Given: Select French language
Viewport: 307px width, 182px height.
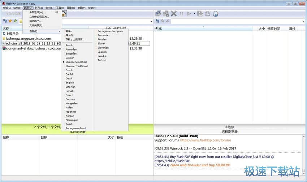Looking at the screenshot, I should (x=69, y=95).
